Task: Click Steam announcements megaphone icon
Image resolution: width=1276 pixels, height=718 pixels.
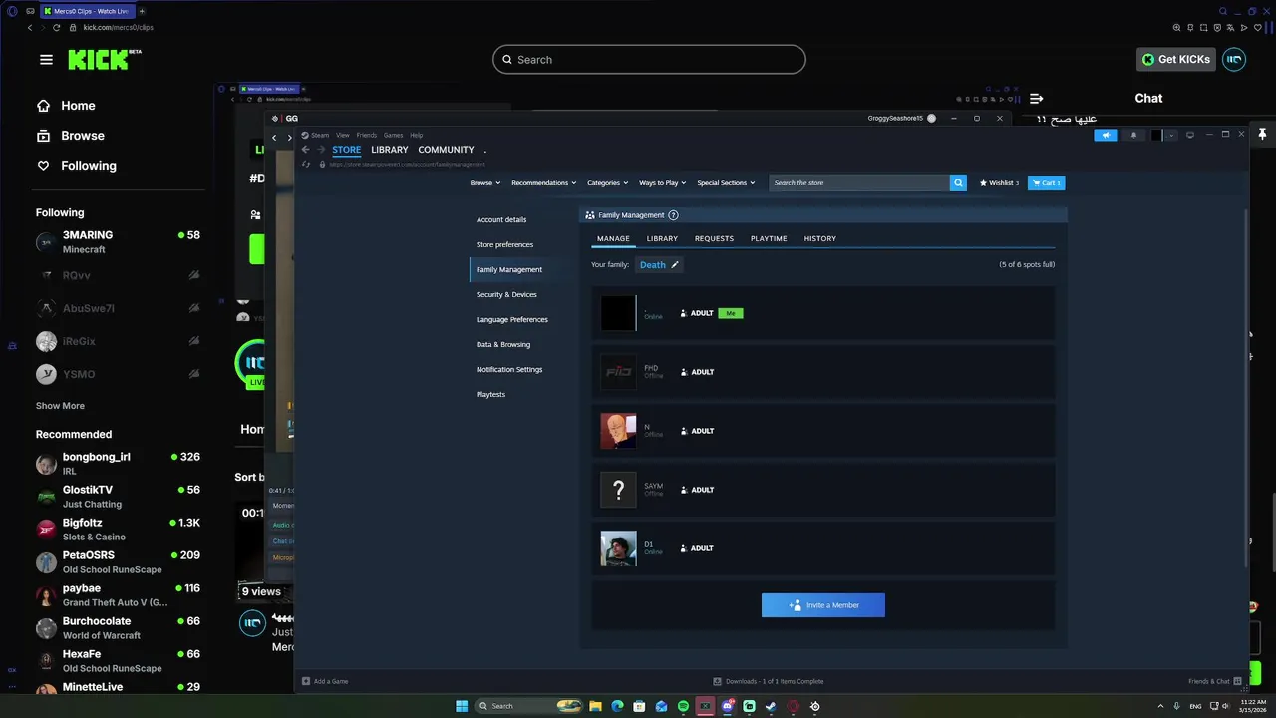Action: coord(1106,135)
